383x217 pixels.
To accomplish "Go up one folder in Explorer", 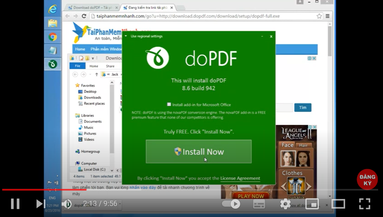I will pyautogui.click(x=96, y=74).
